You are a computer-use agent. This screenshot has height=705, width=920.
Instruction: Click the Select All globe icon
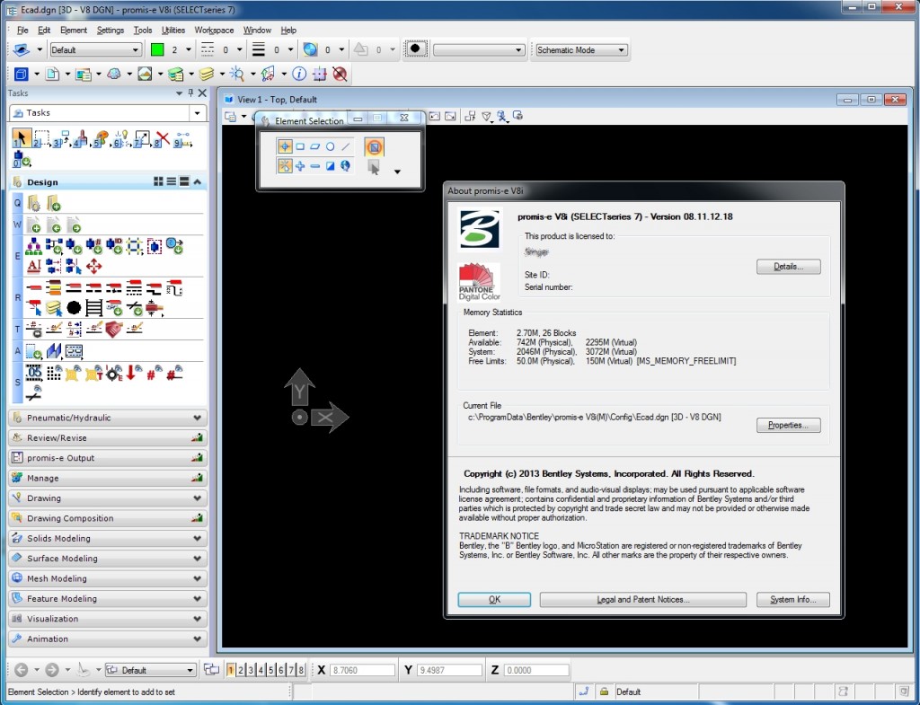(x=346, y=166)
